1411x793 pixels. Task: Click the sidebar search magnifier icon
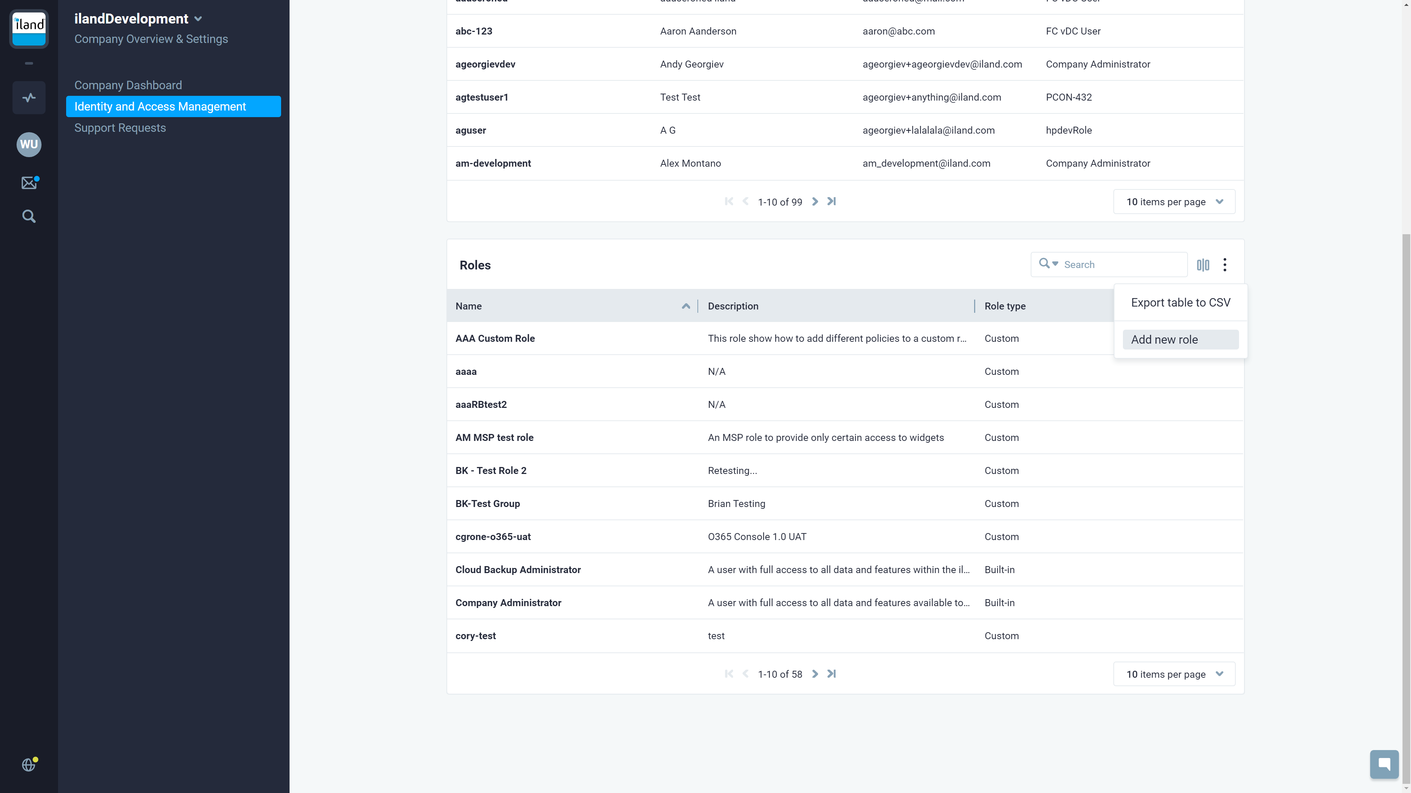29,217
